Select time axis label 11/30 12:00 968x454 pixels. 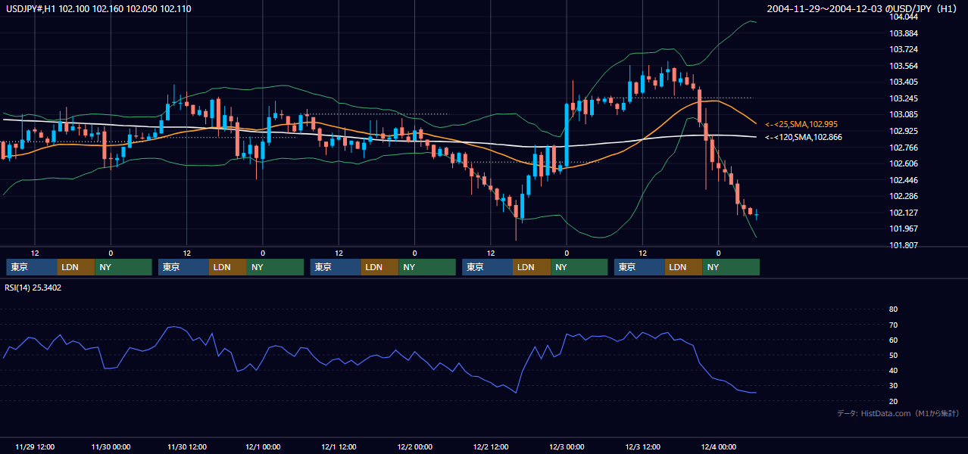(186, 446)
